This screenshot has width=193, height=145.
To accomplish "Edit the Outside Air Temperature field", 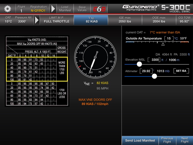I will point(169,38).
